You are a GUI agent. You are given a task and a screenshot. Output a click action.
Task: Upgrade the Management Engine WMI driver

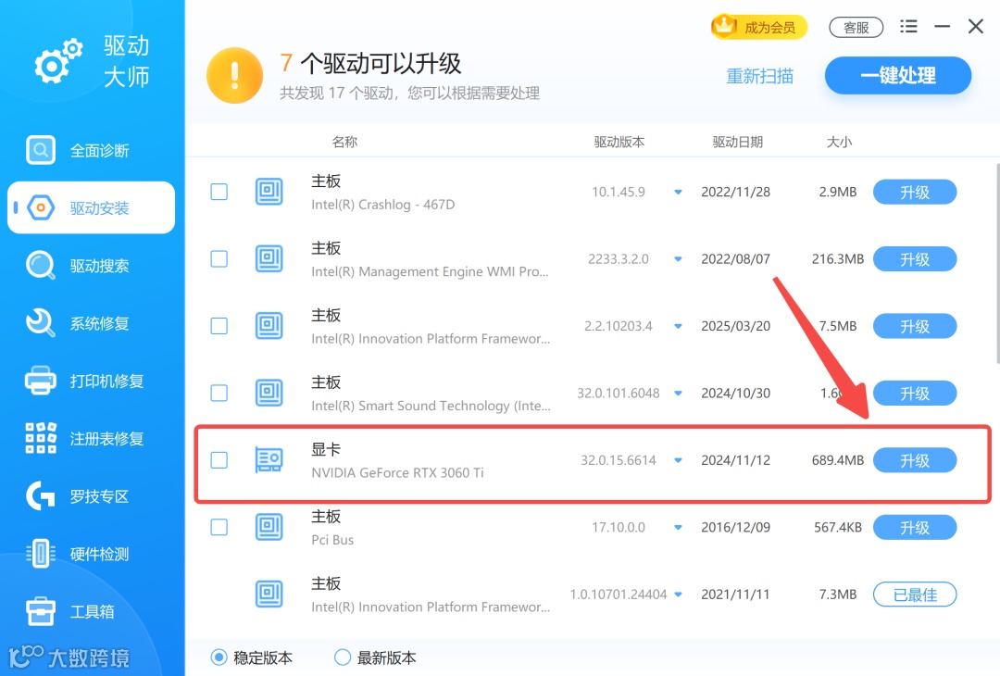coord(915,259)
